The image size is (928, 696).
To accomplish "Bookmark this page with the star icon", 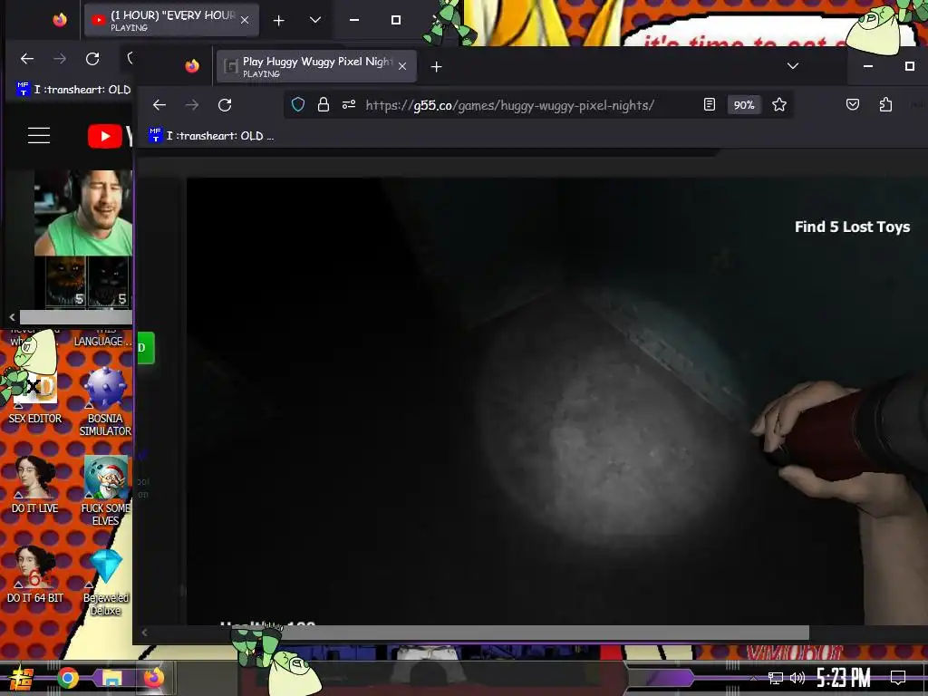I will 779,105.
